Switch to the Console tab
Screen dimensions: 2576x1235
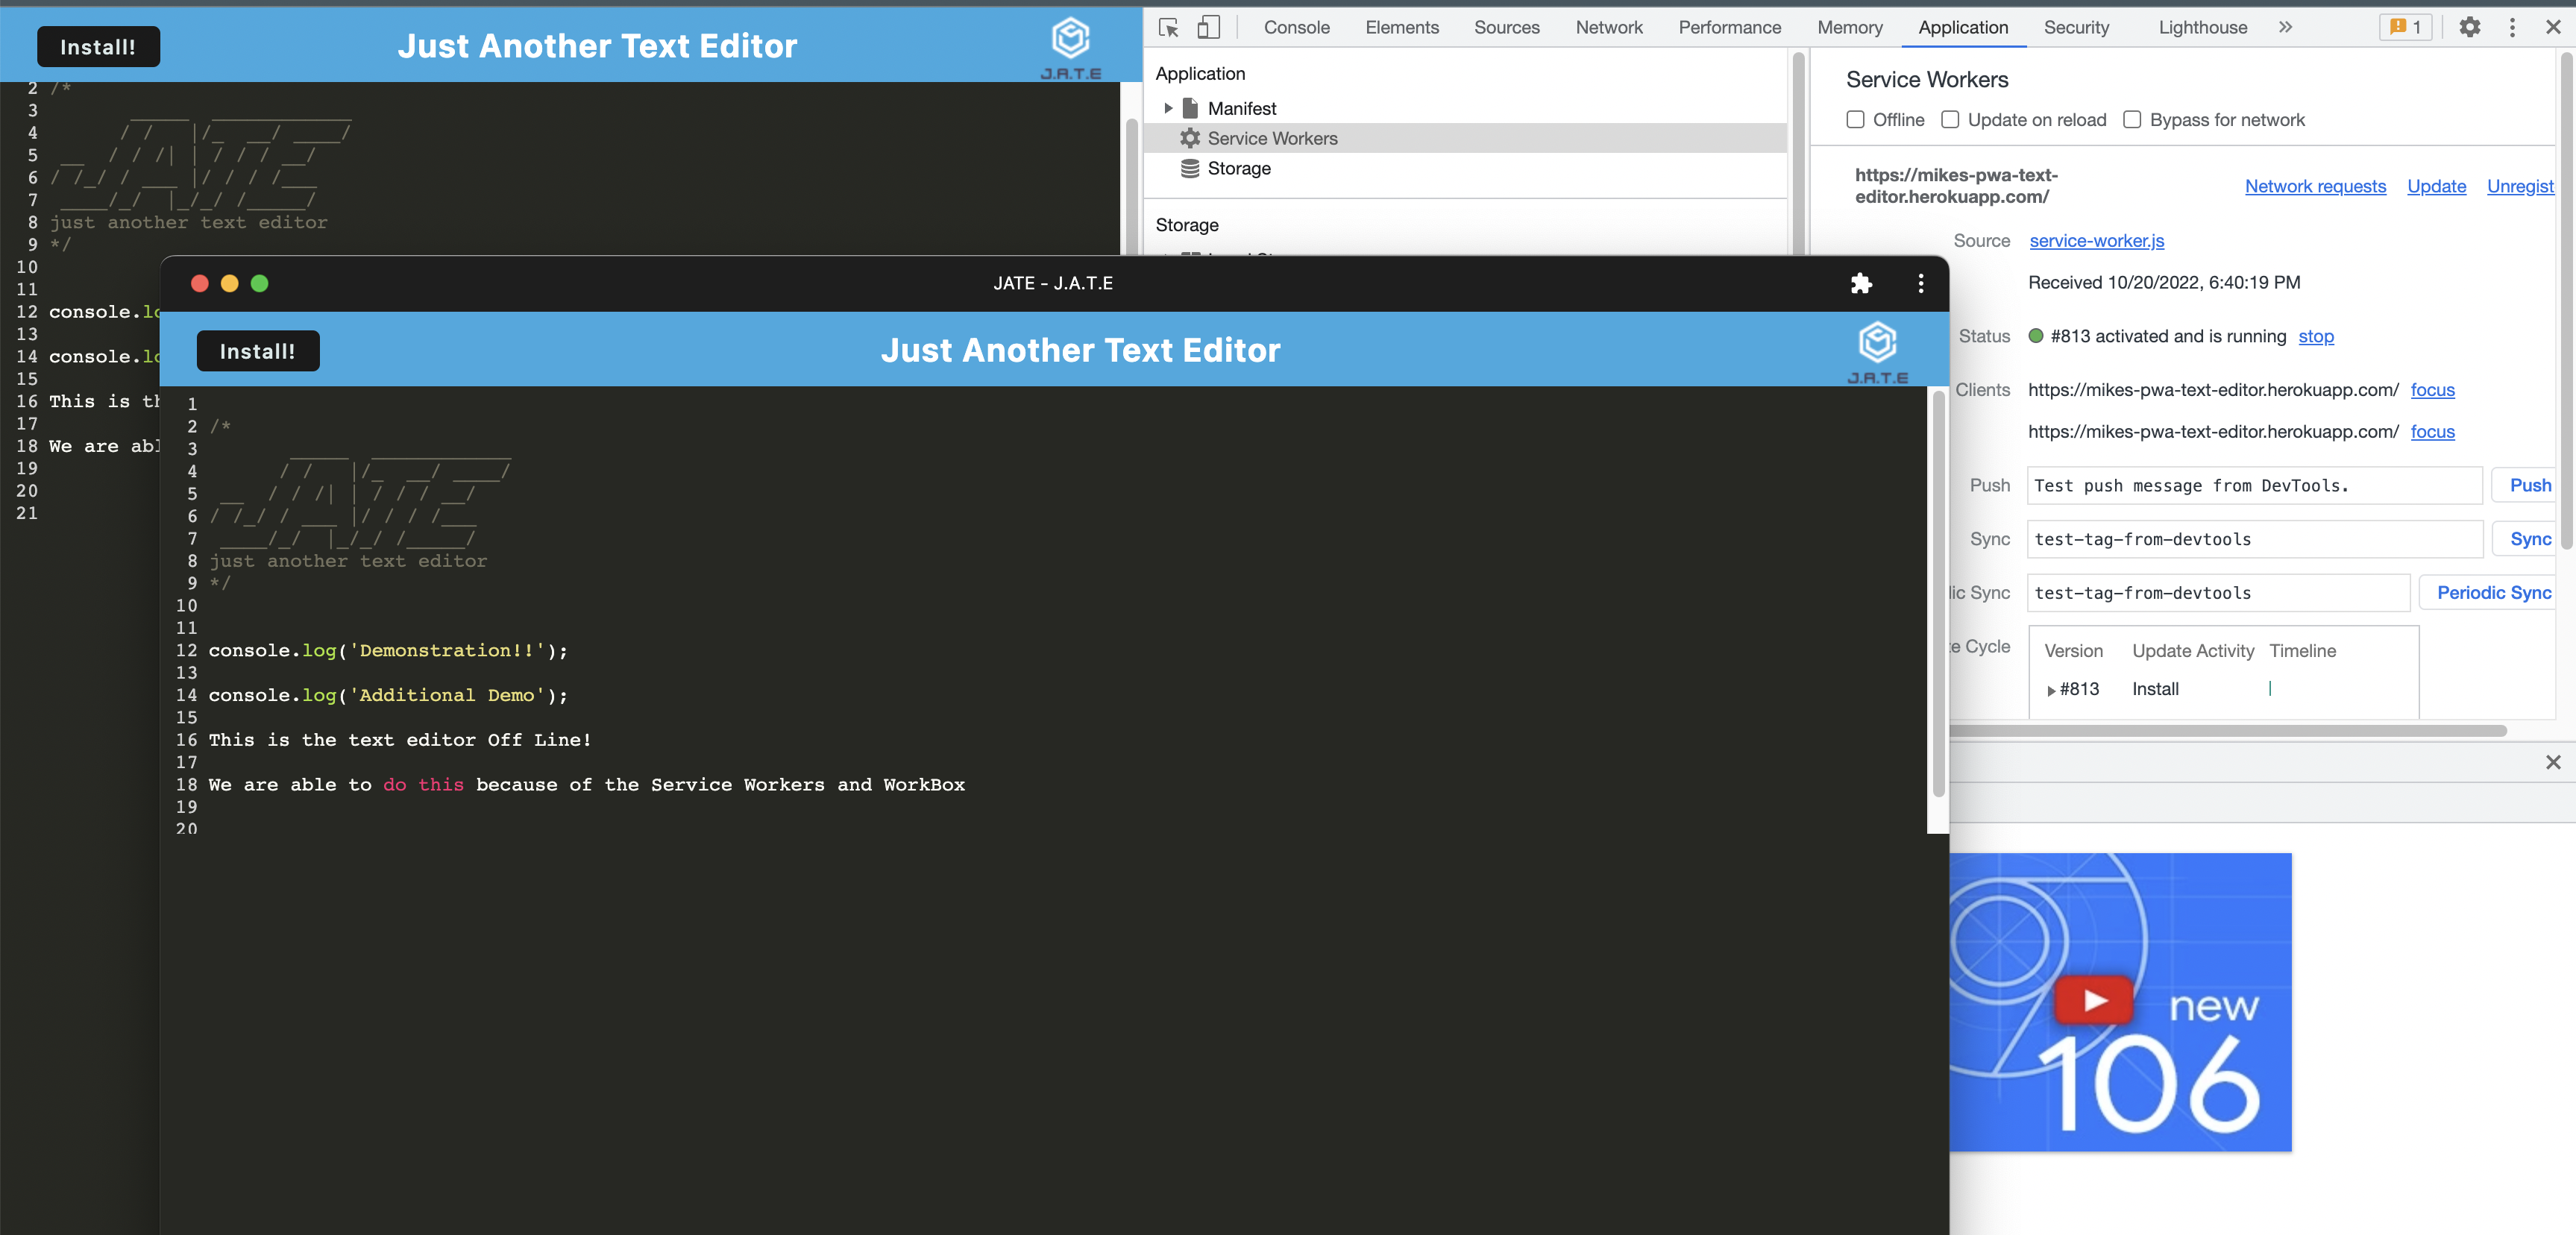[x=1296, y=27]
